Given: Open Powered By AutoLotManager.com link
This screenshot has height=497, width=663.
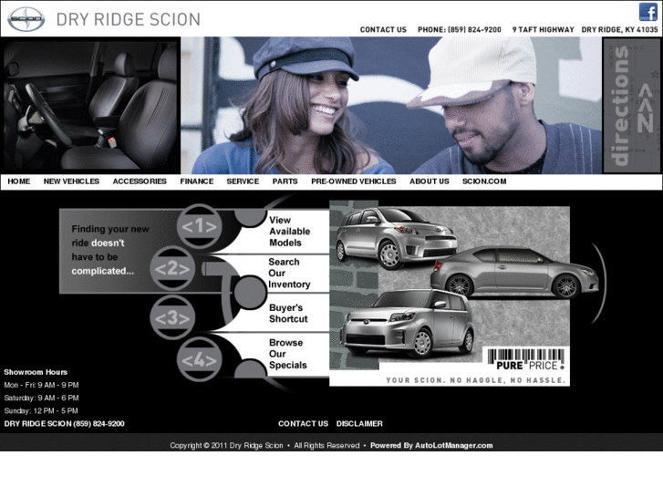Looking at the screenshot, I should coord(431,445).
